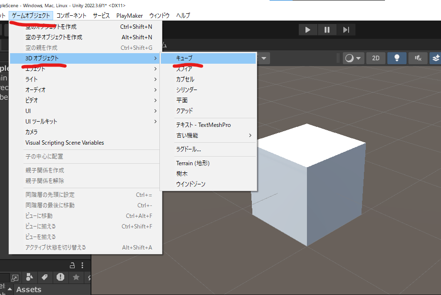Open the shading draw mode dropdown
441x295 pixels.
click(x=353, y=58)
